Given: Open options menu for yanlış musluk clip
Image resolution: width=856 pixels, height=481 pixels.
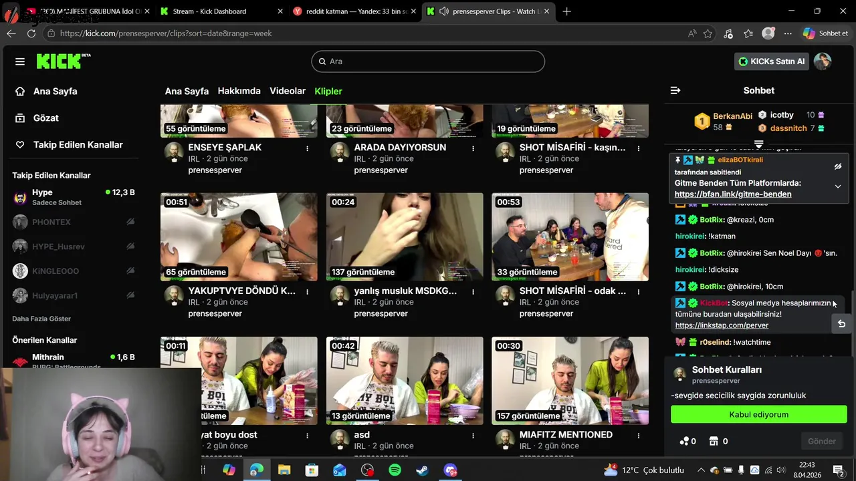Looking at the screenshot, I should pyautogui.click(x=473, y=292).
